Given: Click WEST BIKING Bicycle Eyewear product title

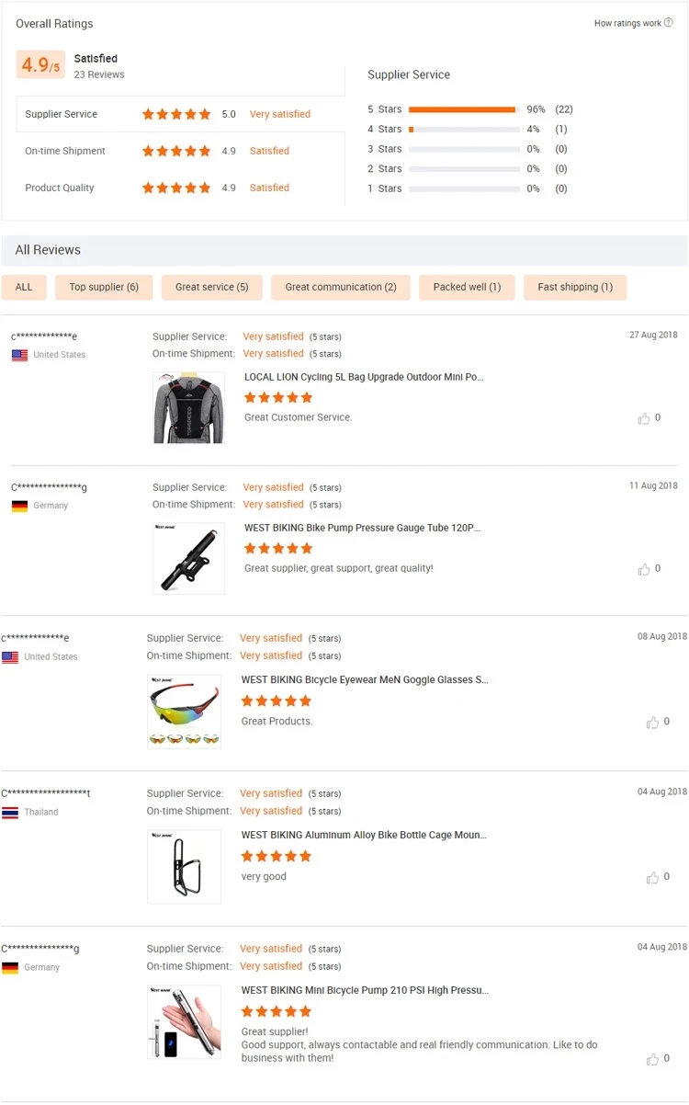Looking at the screenshot, I should click(x=365, y=679).
